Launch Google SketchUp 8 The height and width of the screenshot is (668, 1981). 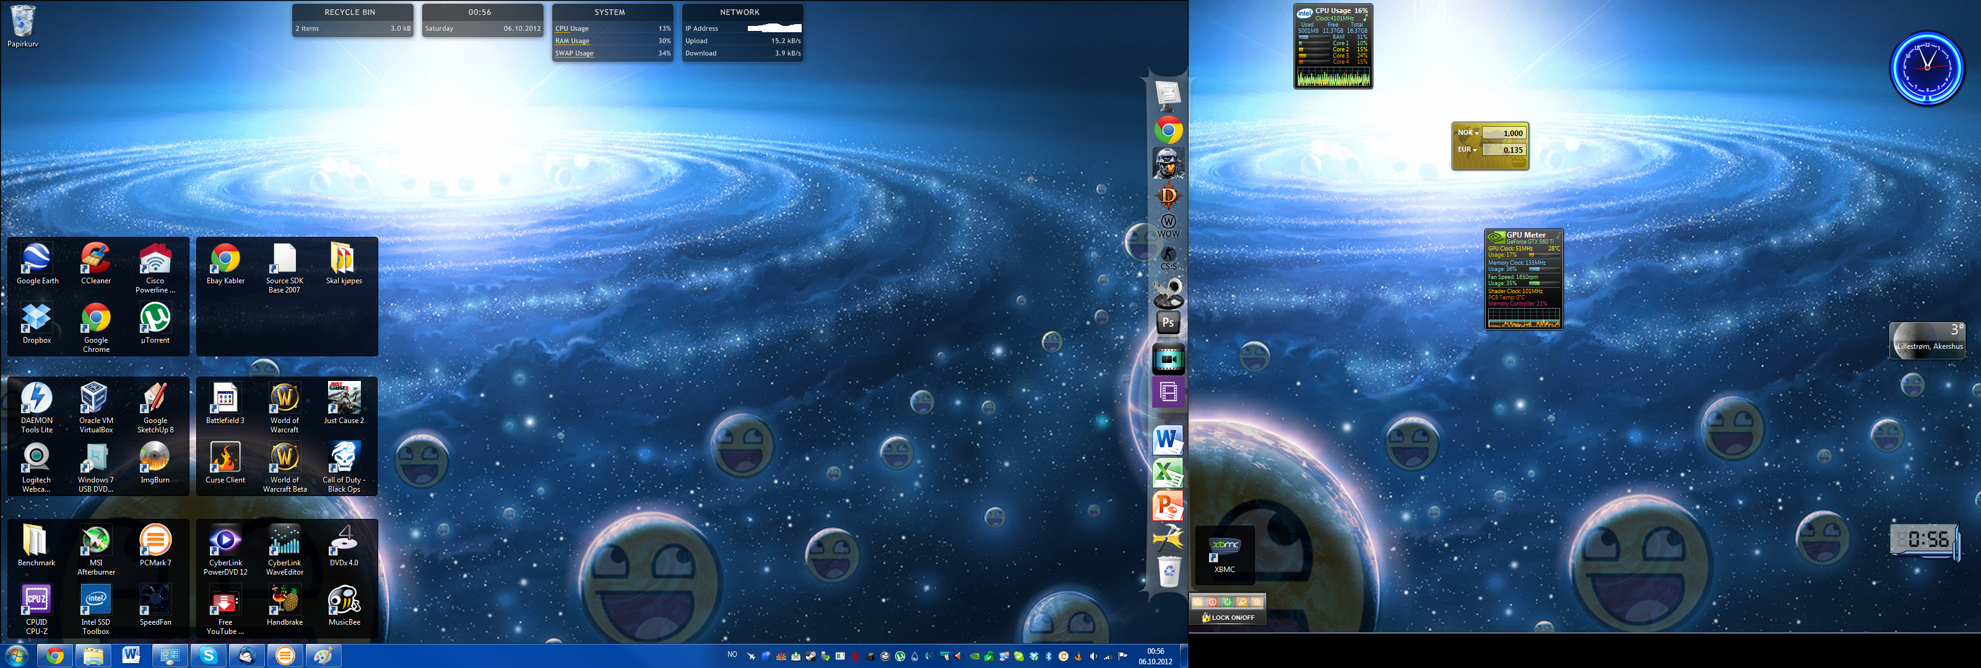pos(155,408)
